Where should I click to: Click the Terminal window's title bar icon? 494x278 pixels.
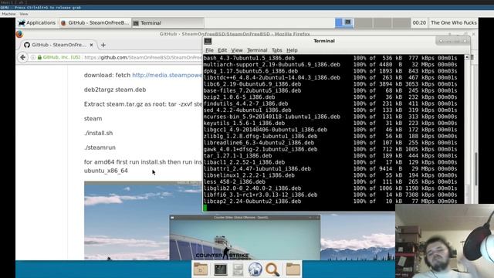click(x=208, y=41)
